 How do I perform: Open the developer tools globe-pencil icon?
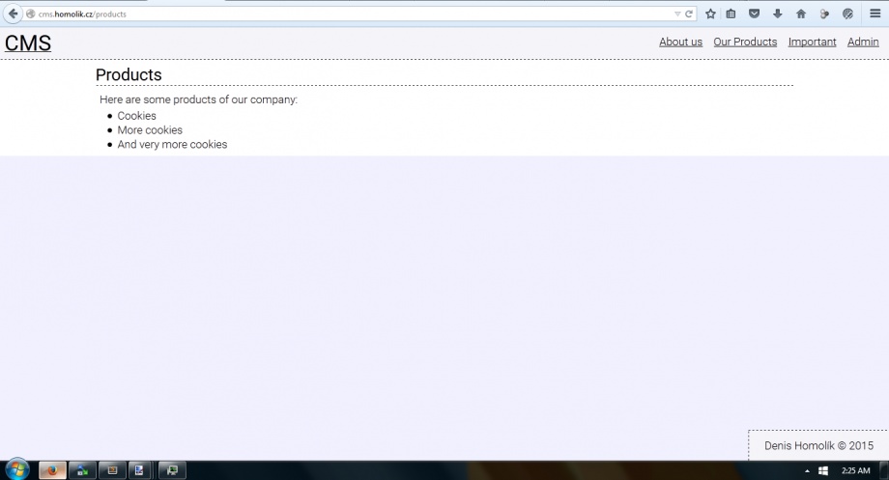click(847, 14)
